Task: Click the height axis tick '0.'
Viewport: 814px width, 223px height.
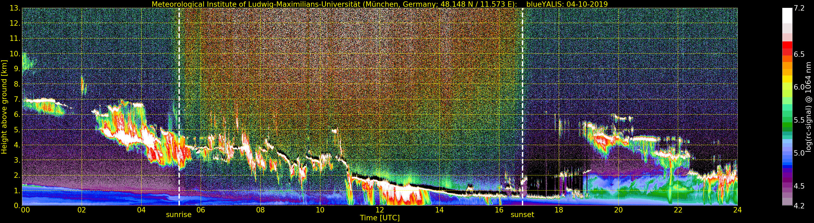Action: point(17,205)
